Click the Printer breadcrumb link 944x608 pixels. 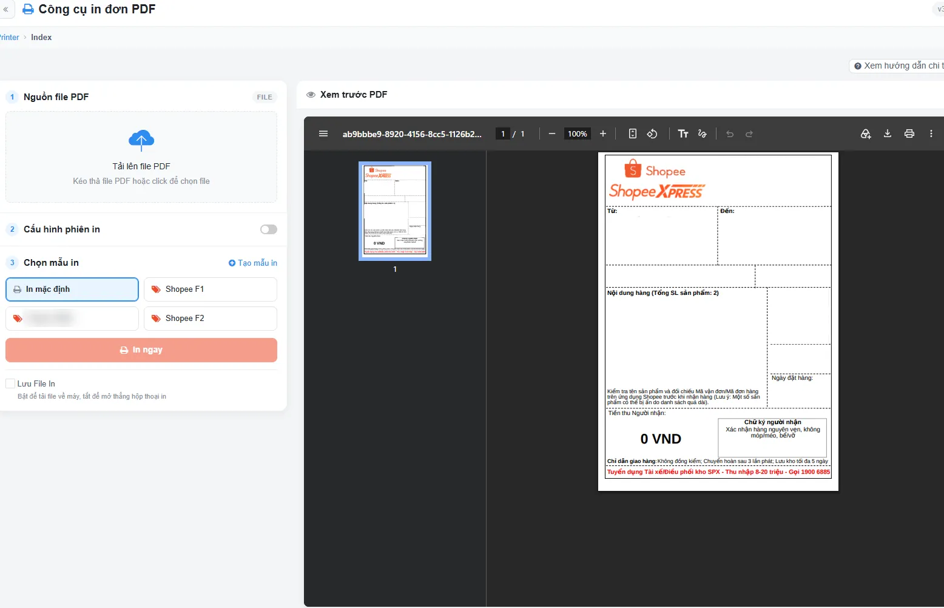point(9,37)
